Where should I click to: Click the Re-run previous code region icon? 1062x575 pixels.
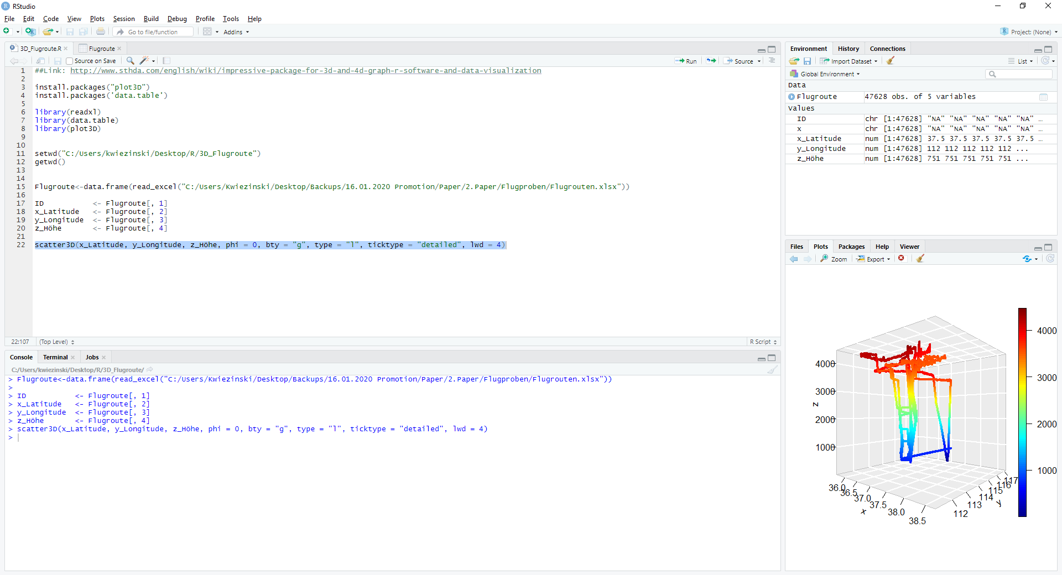pos(711,61)
